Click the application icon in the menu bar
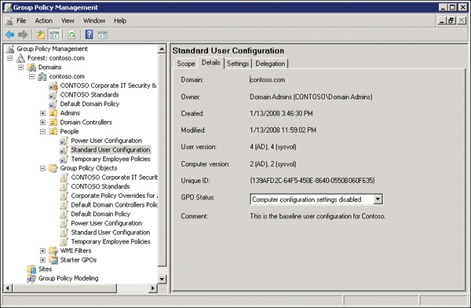Viewport: 471px width, 308px height. pos(9,20)
